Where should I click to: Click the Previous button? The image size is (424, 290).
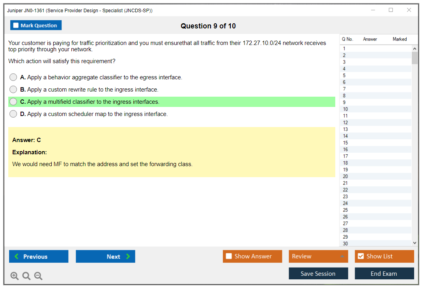tap(39, 256)
